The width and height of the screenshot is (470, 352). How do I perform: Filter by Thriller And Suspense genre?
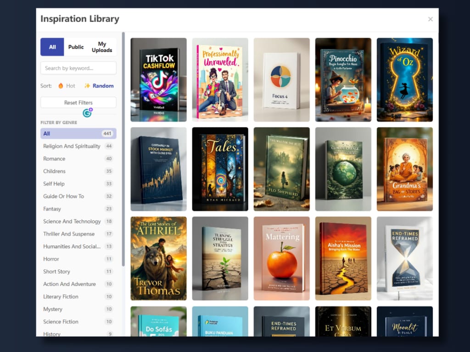[78, 234]
